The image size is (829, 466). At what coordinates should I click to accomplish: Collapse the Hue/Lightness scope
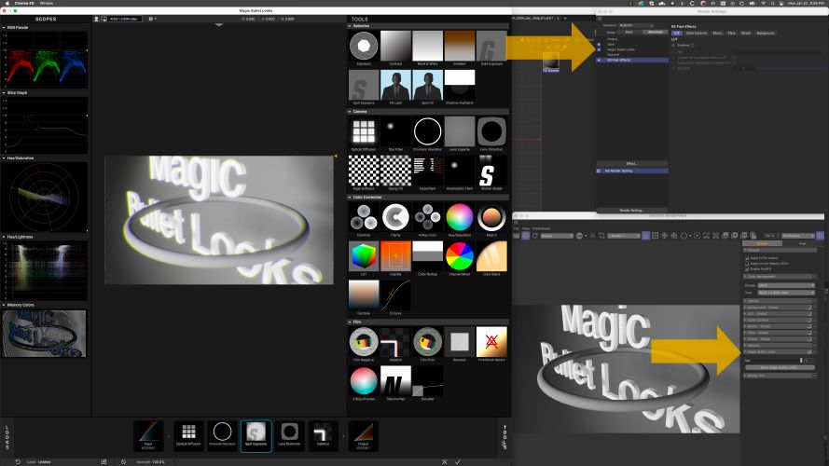(x=4, y=237)
